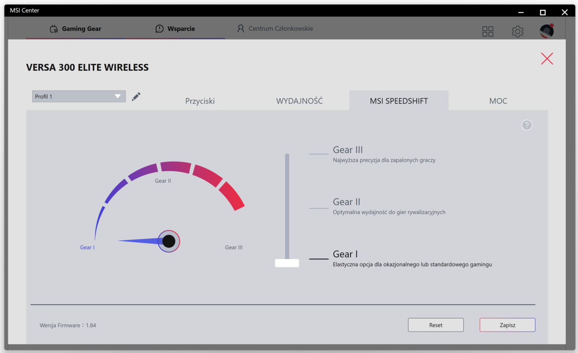Select the Gear III precision mode

(x=347, y=149)
